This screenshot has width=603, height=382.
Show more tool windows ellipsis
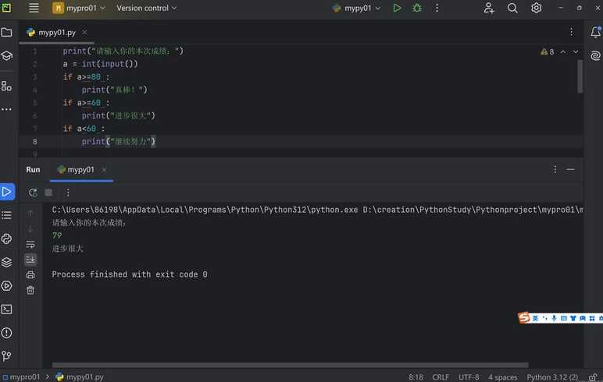pos(6,109)
